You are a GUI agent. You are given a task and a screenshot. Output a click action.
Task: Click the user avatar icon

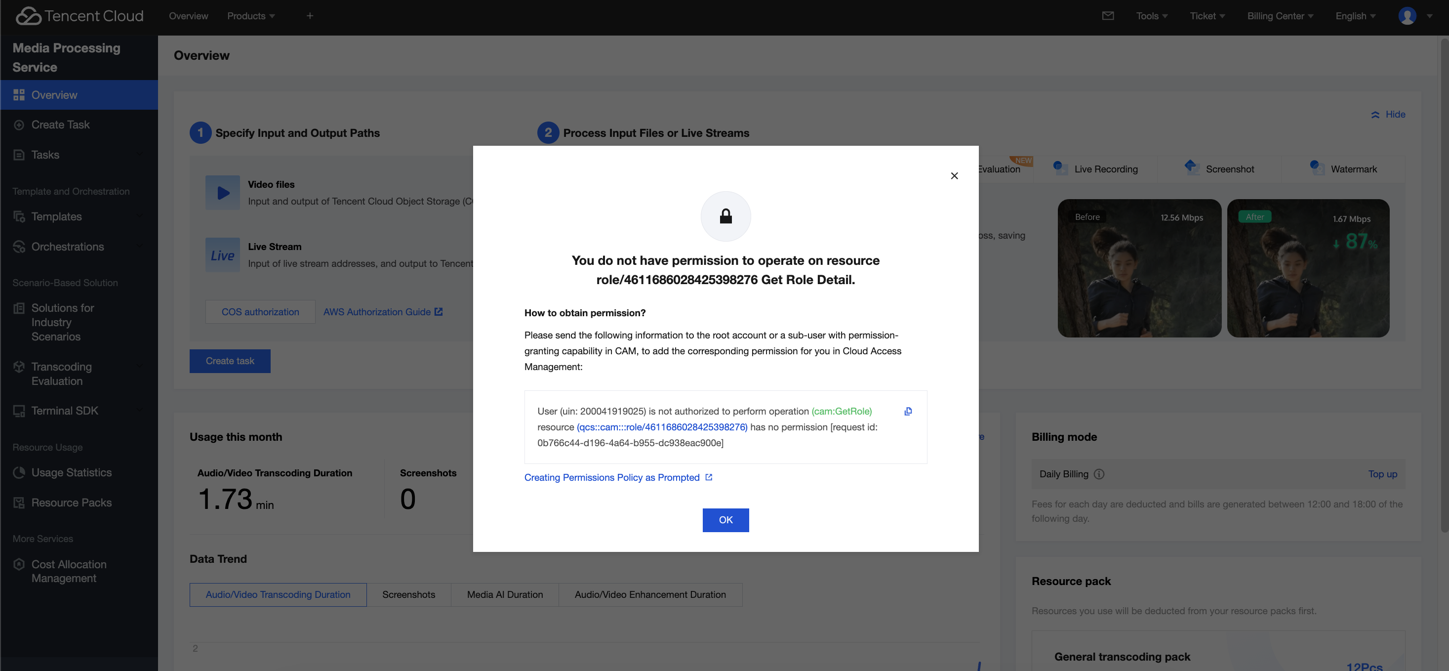pos(1407,16)
